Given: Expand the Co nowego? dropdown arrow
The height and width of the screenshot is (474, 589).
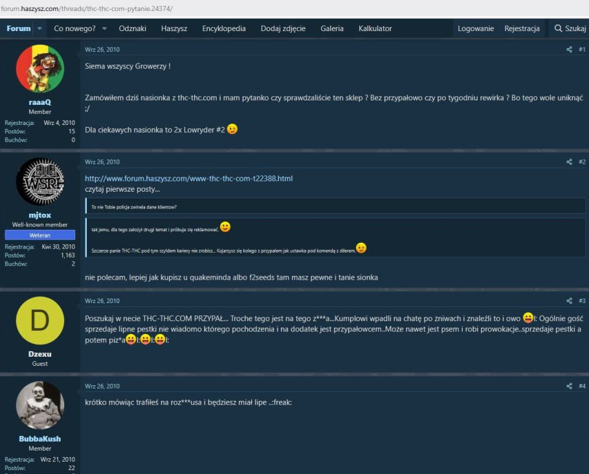Looking at the screenshot, I should tap(104, 28).
